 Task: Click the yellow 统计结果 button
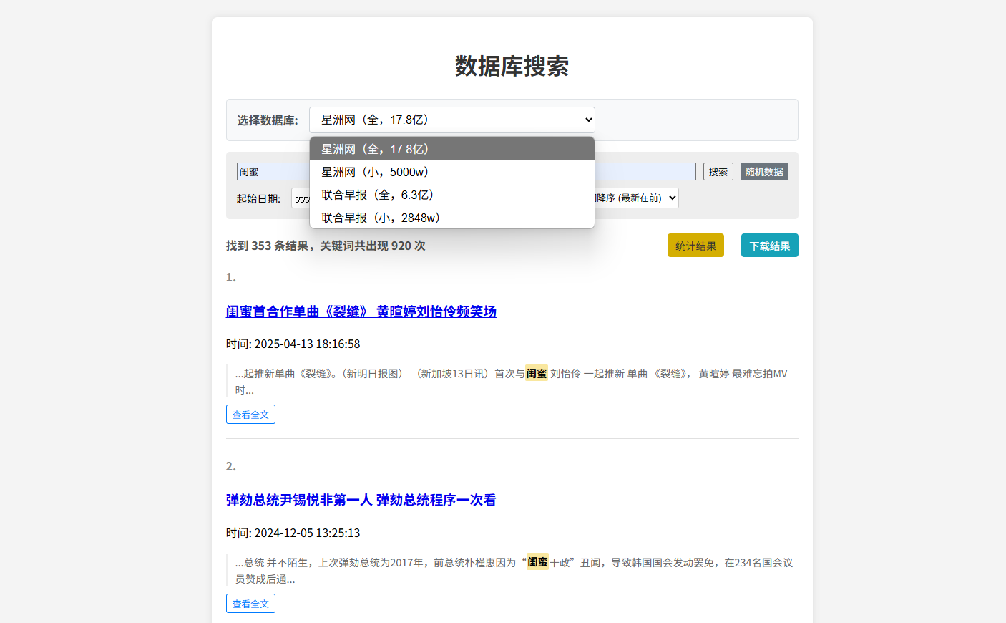[695, 245]
